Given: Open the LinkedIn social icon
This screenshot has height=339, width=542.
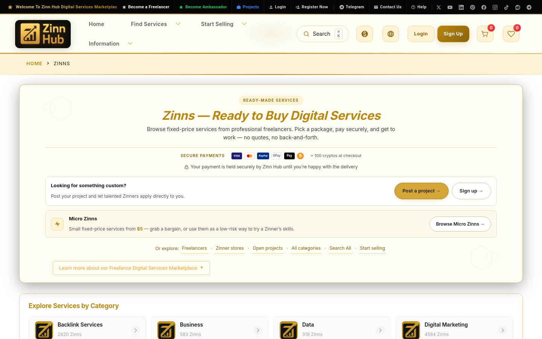Looking at the screenshot, I should click(461, 7).
